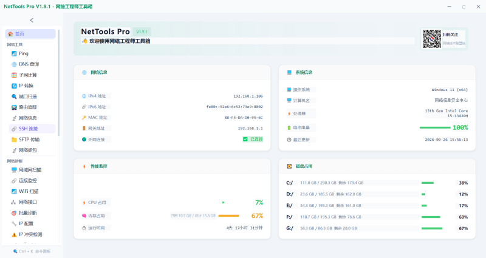Open sidebar 网络信息 satellite icon
The width and height of the screenshot is (486, 258).
[14, 118]
